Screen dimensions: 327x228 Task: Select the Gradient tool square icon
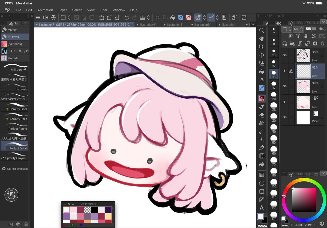[262, 175]
